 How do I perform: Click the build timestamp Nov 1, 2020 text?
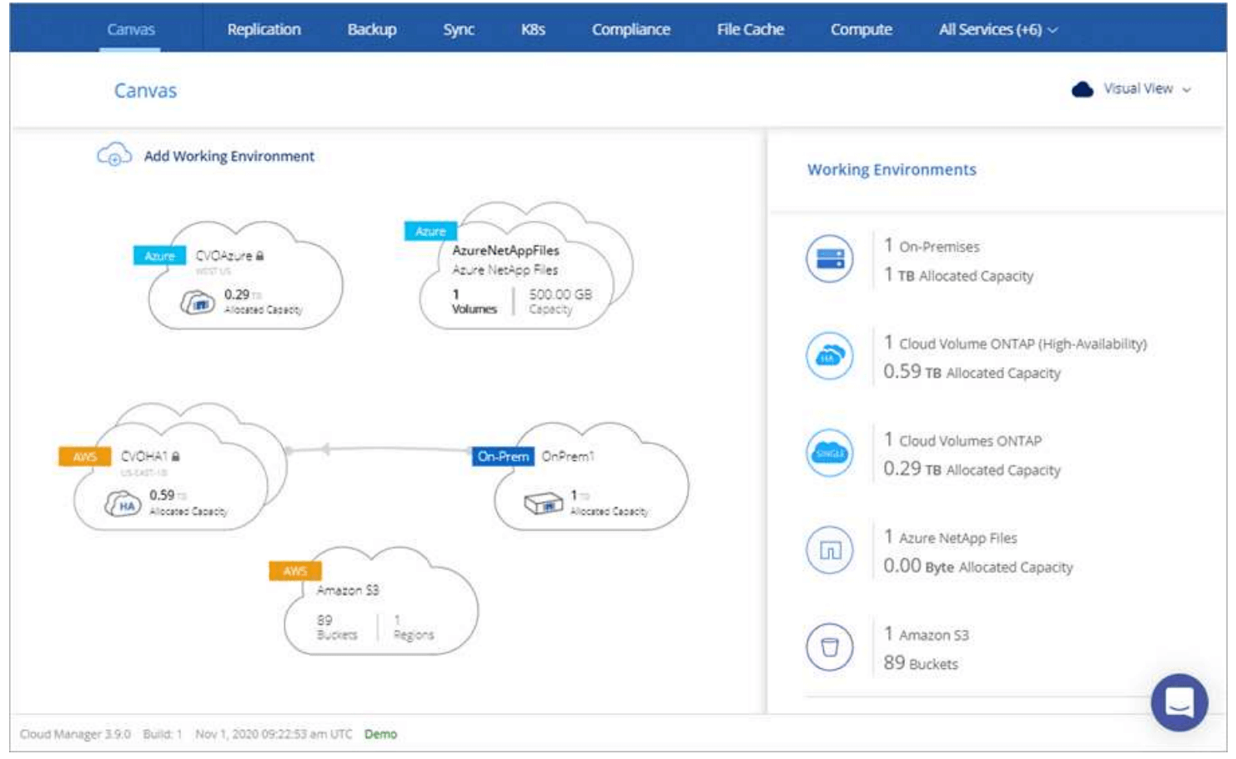tap(274, 734)
